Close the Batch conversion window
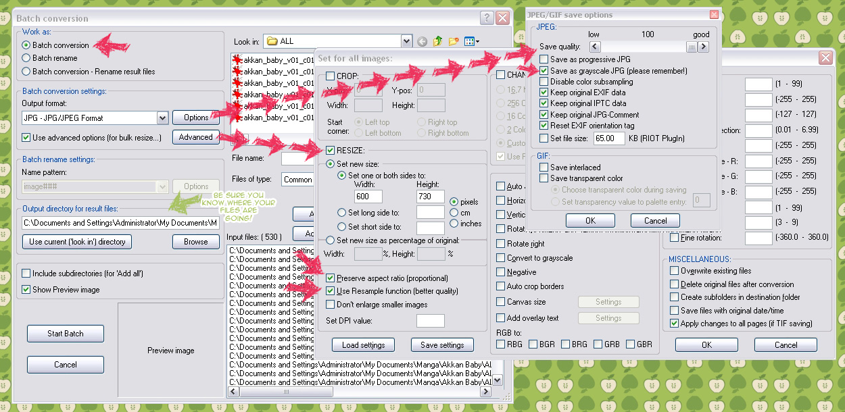This screenshot has height=412, width=845. (502, 18)
